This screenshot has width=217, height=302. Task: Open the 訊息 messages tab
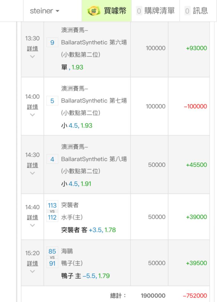click(x=196, y=11)
